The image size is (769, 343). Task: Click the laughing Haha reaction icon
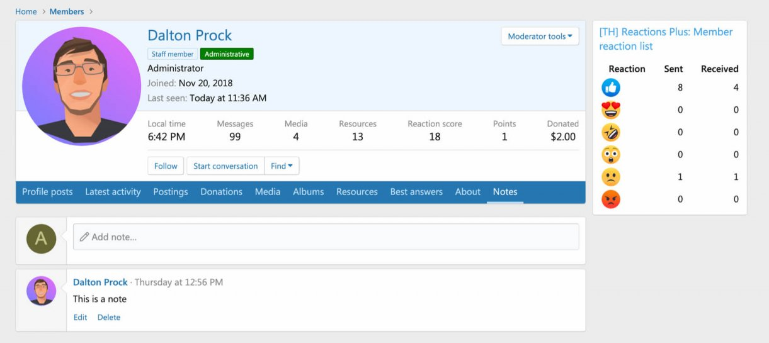pyautogui.click(x=610, y=132)
